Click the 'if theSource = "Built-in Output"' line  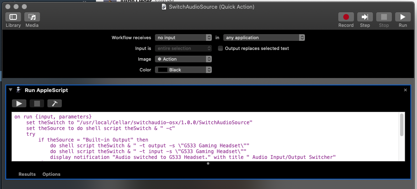coord(93,140)
